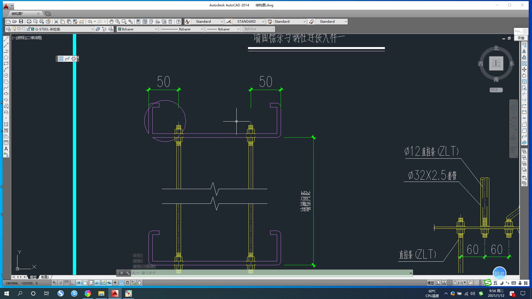Select the 结构图 document tab
The height and width of the screenshot is (299, 532).
[x=17, y=14]
